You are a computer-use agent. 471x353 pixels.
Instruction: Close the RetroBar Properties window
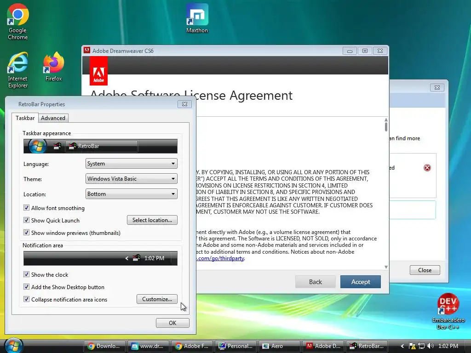pyautogui.click(x=184, y=104)
